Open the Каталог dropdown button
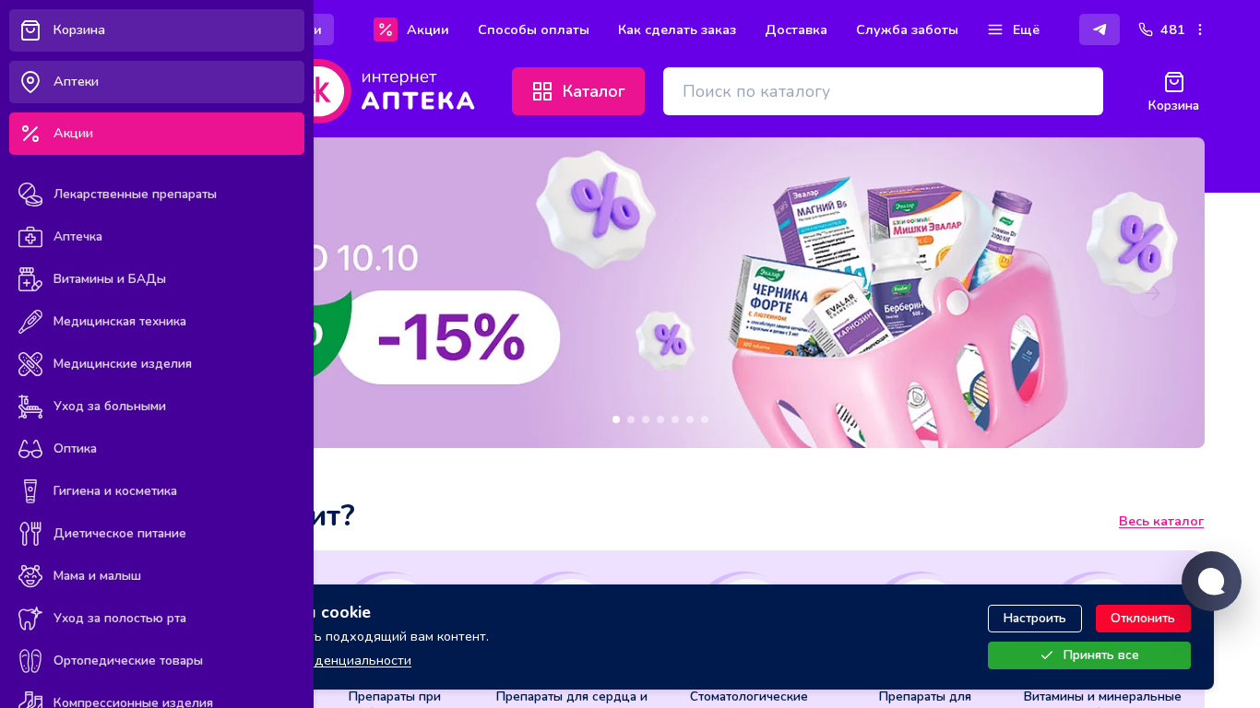This screenshot has width=1260, height=708. pos(578,91)
